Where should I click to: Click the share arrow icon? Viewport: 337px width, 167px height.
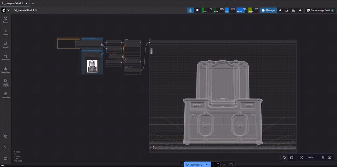tap(300, 10)
